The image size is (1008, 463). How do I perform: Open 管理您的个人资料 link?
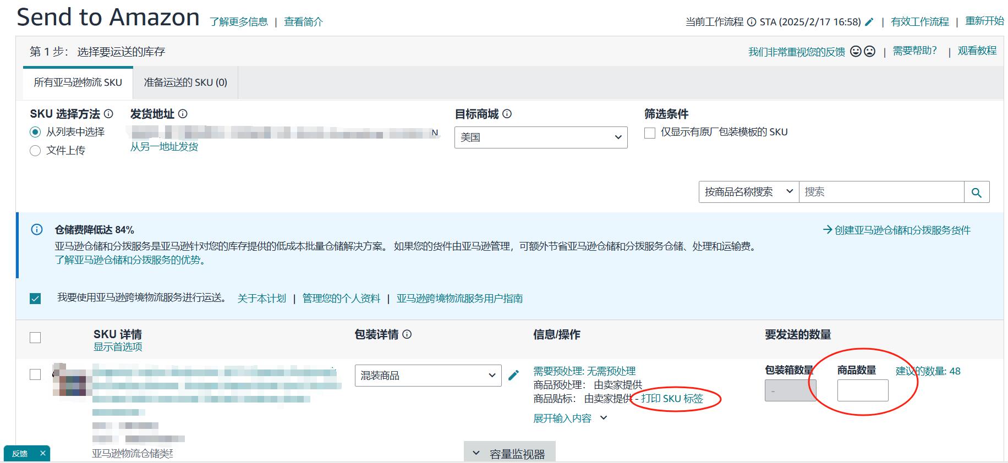(341, 299)
